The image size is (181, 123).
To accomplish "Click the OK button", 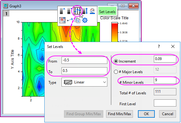I will tap(146, 114).
